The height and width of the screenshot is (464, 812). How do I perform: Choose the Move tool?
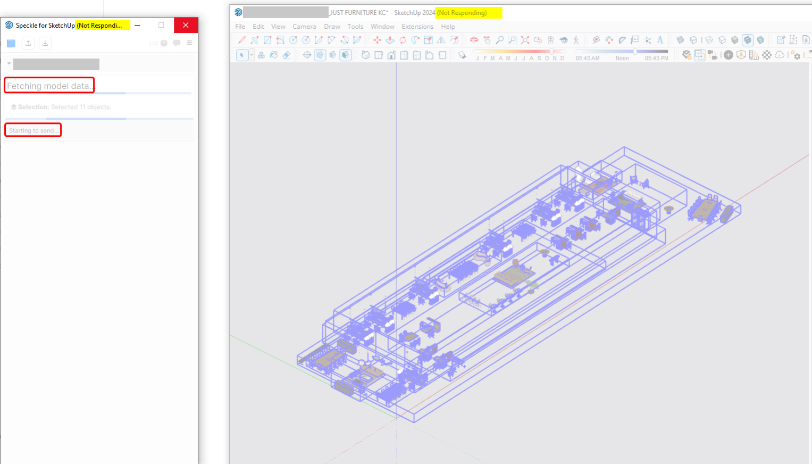[x=377, y=40]
